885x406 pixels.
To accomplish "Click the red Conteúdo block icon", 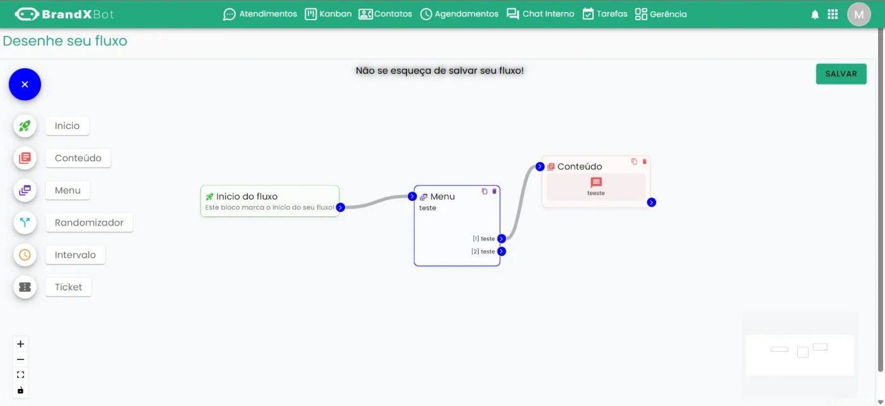I will (x=25, y=158).
